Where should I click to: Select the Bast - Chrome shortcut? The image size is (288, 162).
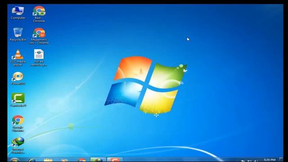(39, 14)
